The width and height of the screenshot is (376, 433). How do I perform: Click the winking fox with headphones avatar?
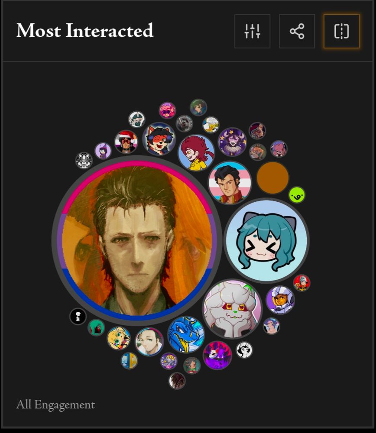click(x=159, y=139)
